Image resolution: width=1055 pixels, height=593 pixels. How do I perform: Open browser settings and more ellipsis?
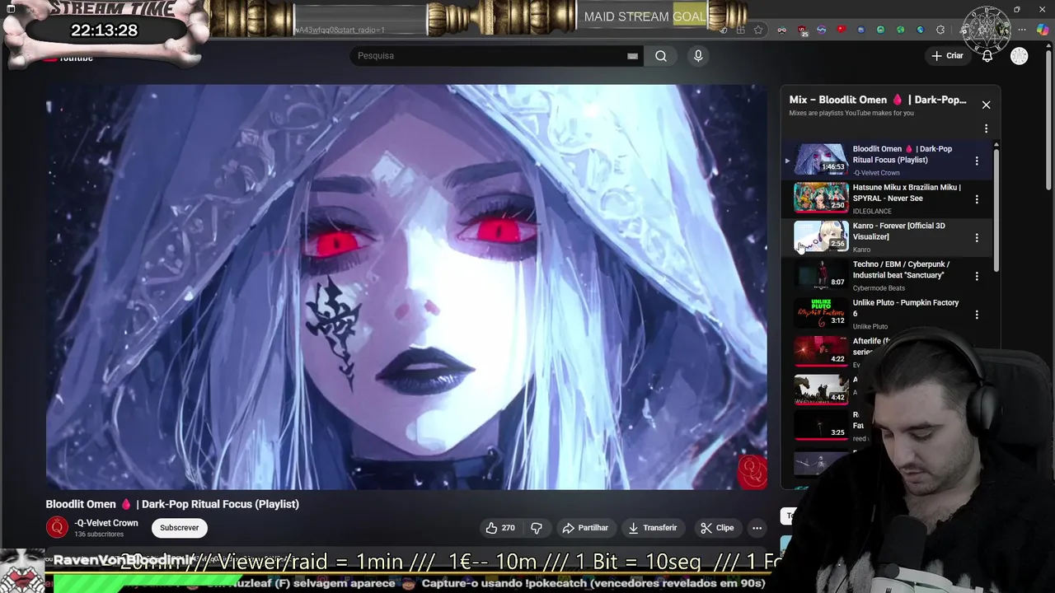click(x=1022, y=30)
